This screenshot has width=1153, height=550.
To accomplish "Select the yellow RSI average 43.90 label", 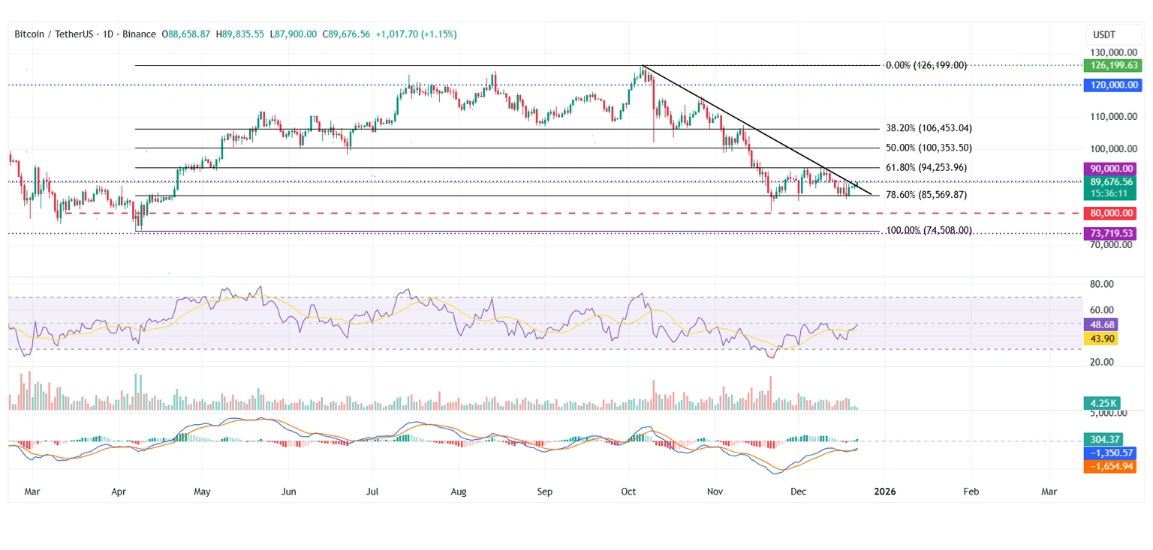I will coord(1102,339).
